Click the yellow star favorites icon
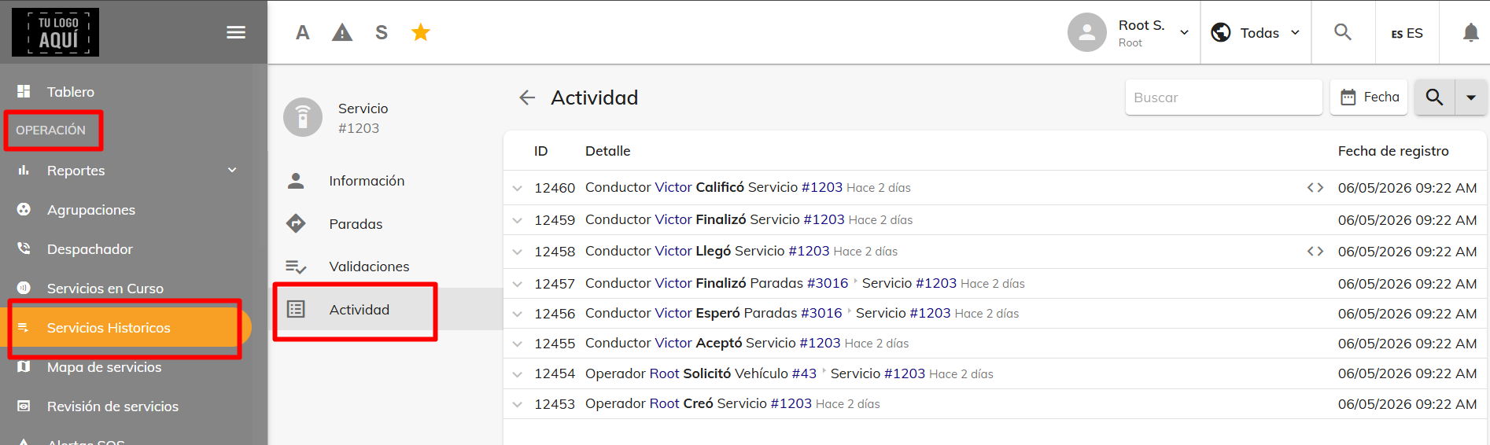The height and width of the screenshot is (445, 1490). [x=421, y=32]
